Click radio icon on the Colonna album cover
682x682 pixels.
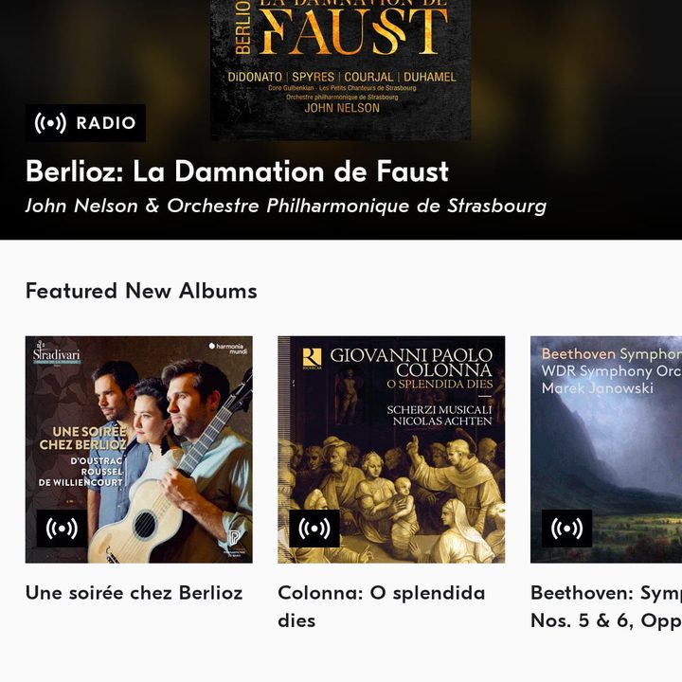coord(314,529)
